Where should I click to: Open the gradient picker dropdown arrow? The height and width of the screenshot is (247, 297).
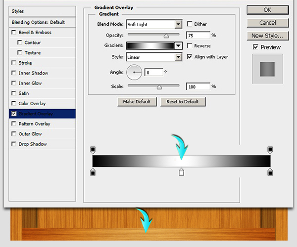(x=178, y=46)
